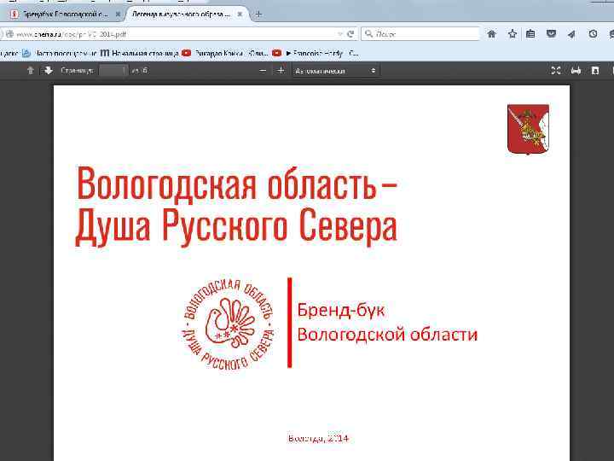Screen dimensions: 614x461
Task: Reload the page with refresh icon
Action: (350, 34)
